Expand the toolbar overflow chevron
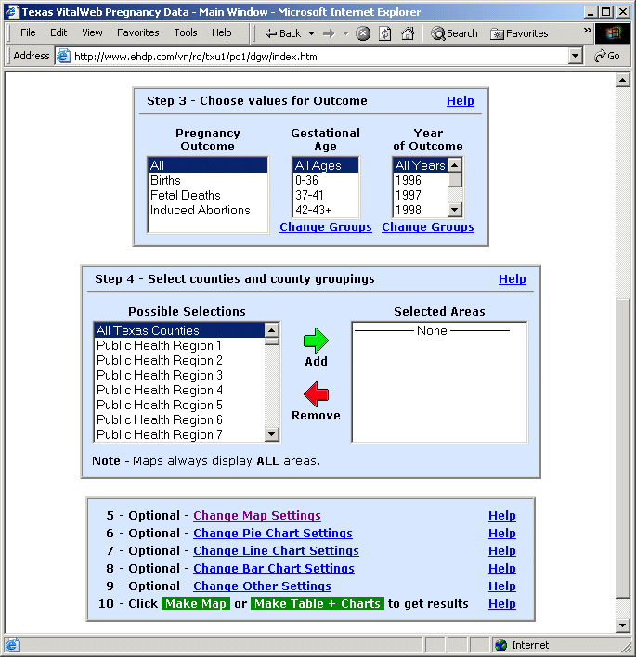The height and width of the screenshot is (657, 636). 587,31
